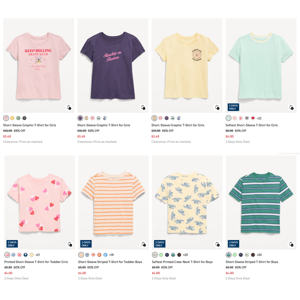Choose red heart swatch under mint girls tee
This screenshot has height=300, width=300.
pyautogui.click(x=253, y=118)
